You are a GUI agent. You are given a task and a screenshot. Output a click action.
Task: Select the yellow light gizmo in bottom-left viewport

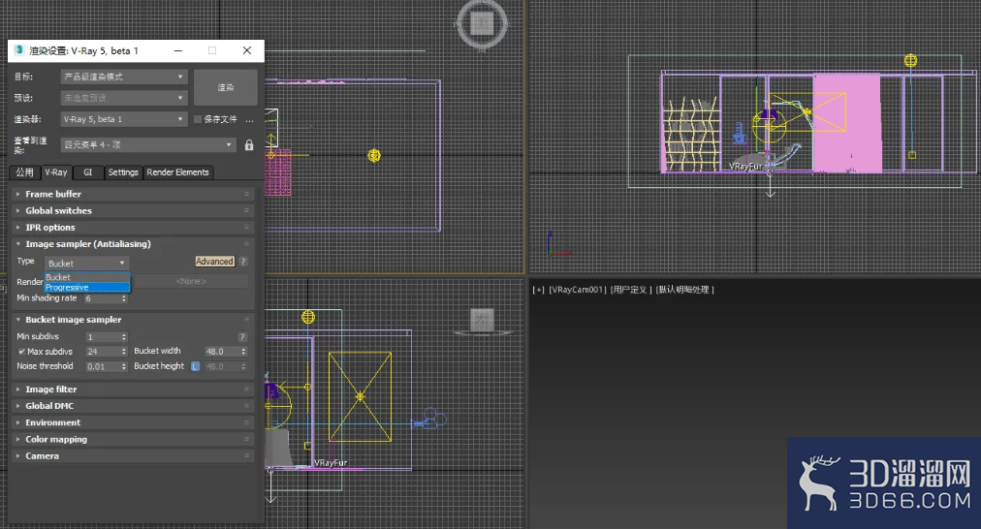tap(308, 317)
